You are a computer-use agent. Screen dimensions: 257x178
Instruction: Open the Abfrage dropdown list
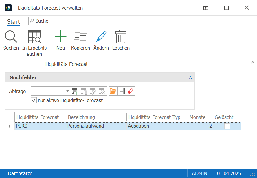coord(67,91)
